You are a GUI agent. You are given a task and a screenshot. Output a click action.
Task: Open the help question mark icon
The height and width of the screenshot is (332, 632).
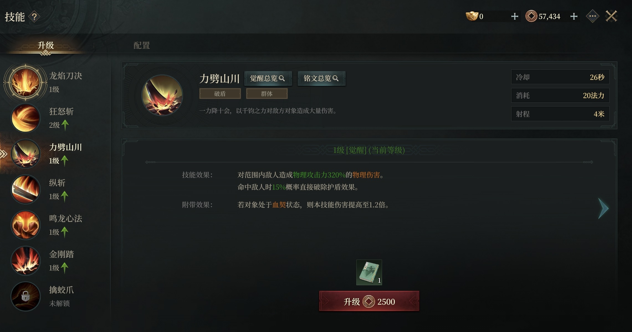click(34, 17)
